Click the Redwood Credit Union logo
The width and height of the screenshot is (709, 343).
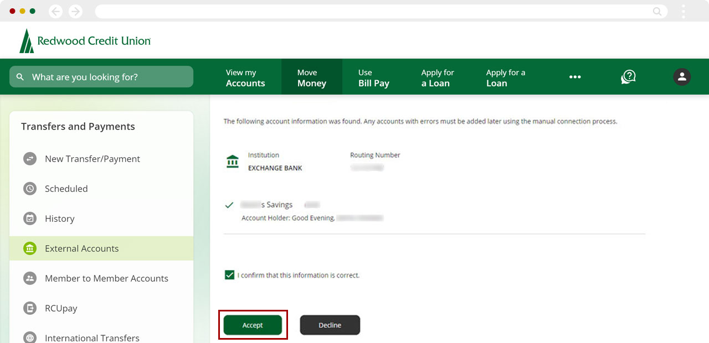coord(85,41)
